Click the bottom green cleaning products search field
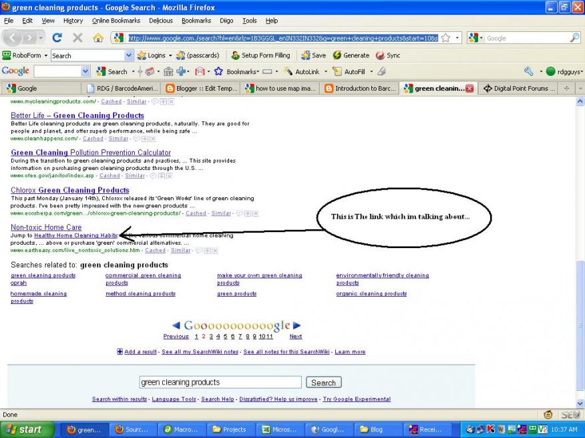 [220, 382]
